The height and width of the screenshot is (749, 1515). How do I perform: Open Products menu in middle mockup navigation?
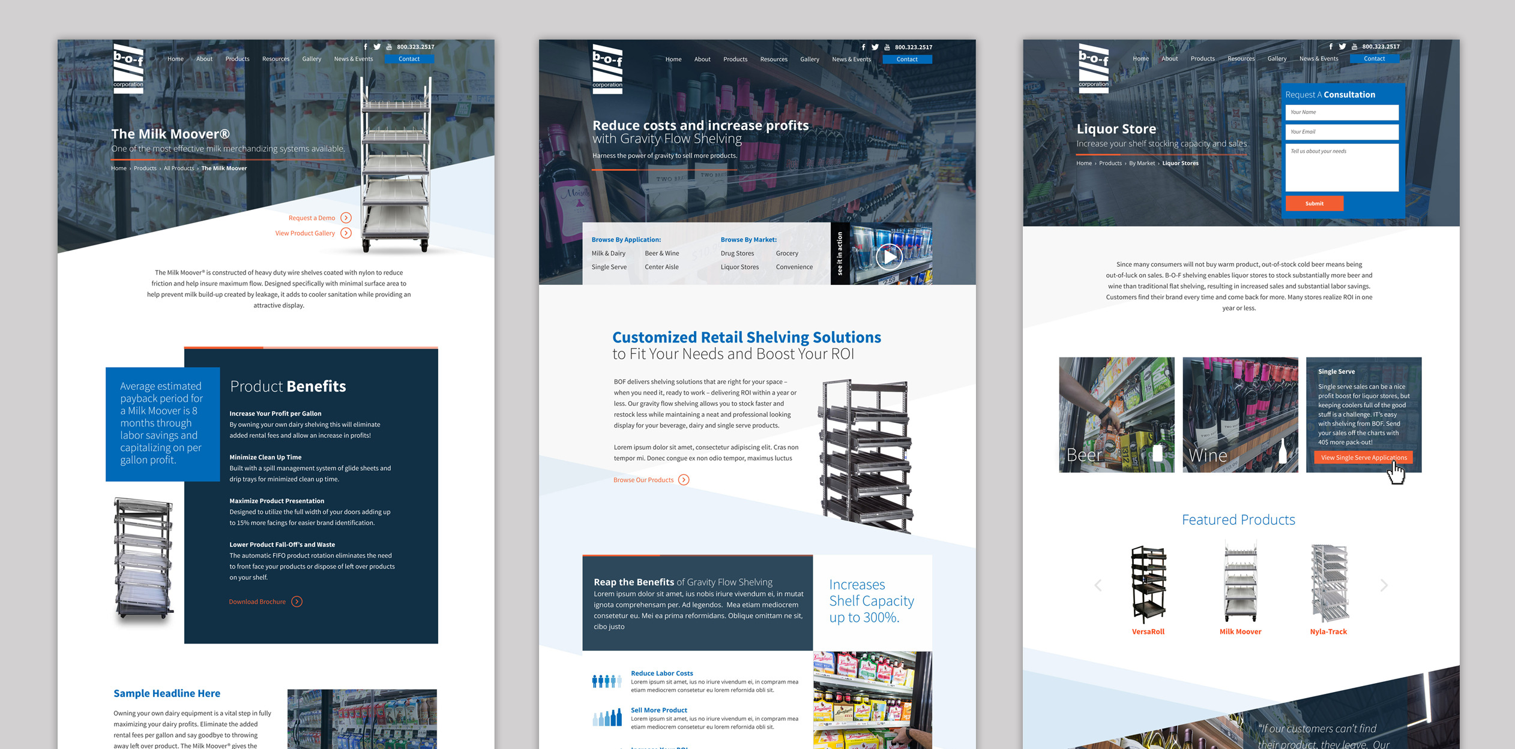click(735, 59)
